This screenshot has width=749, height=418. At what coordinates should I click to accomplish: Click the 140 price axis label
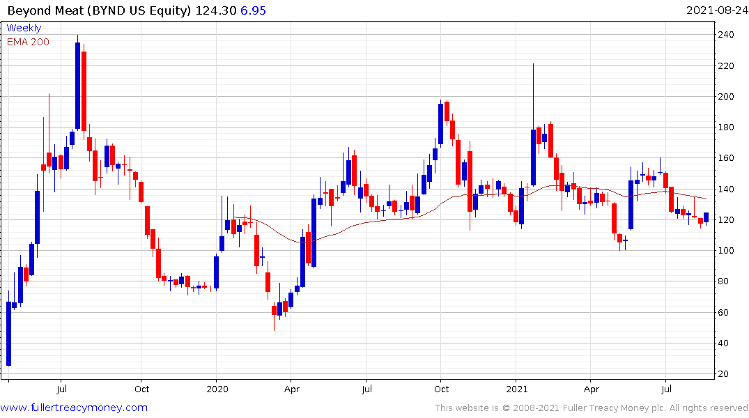pos(725,189)
